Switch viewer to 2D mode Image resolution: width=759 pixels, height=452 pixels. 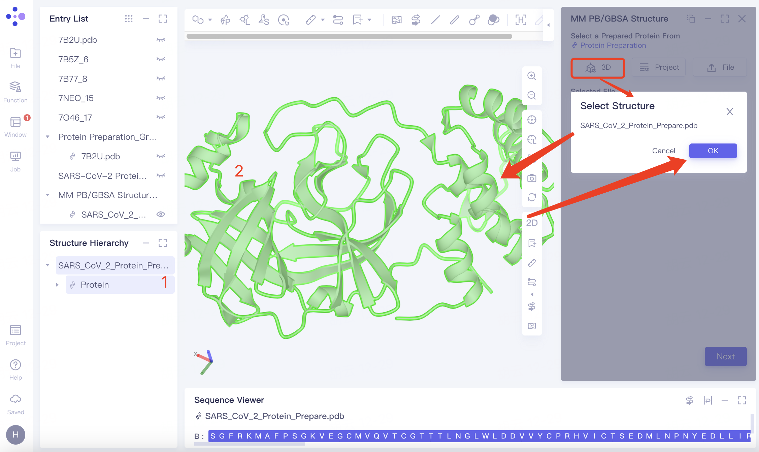532,223
